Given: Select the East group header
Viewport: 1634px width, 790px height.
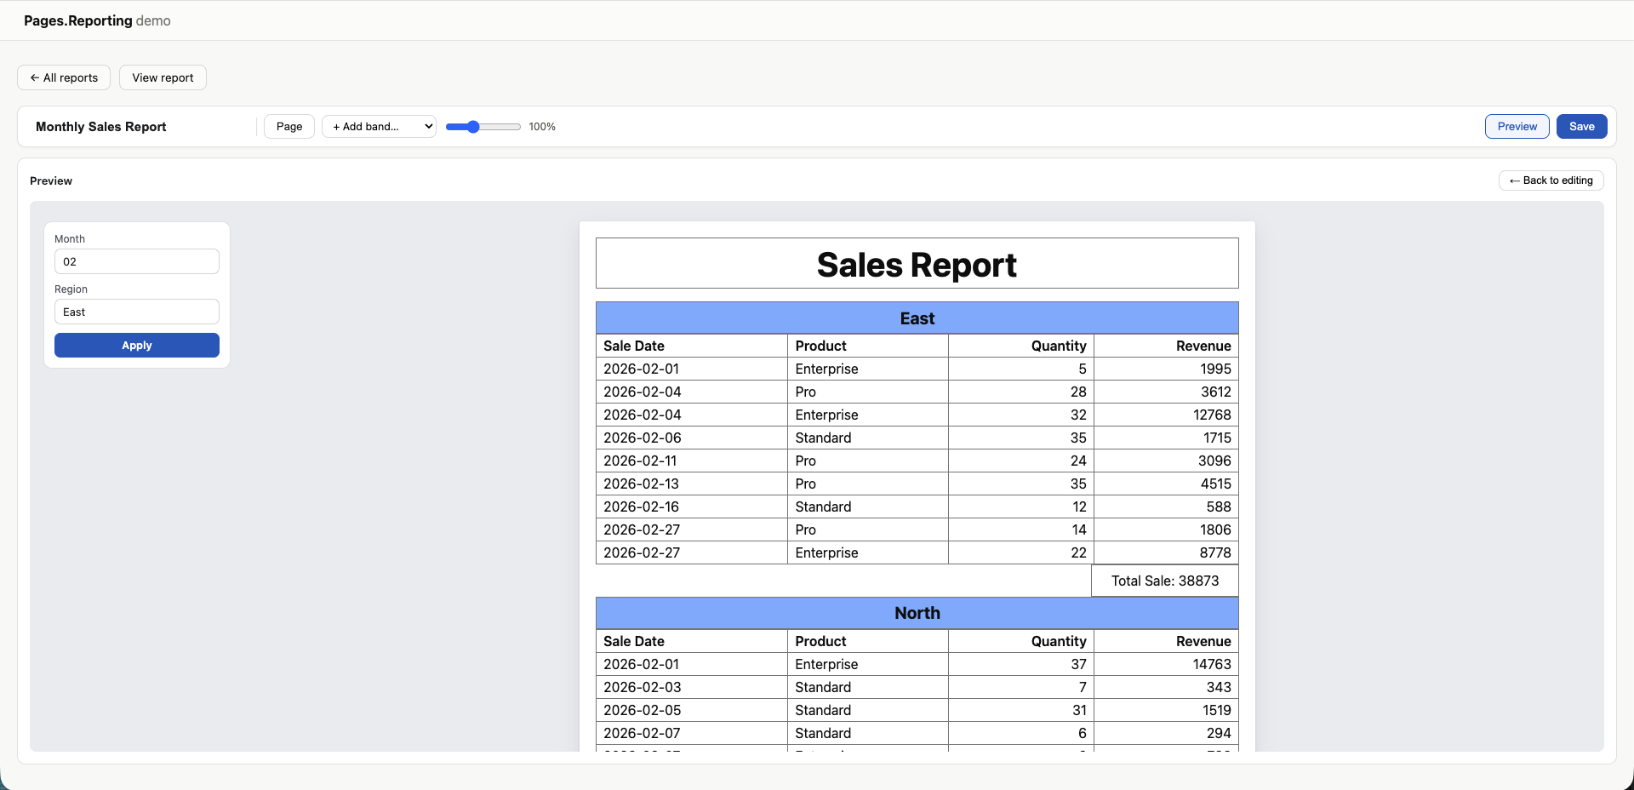Looking at the screenshot, I should [x=917, y=318].
